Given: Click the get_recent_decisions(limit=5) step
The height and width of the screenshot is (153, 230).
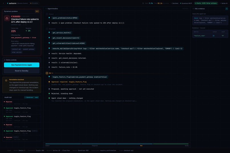Looking at the screenshot, I should 66,38.
